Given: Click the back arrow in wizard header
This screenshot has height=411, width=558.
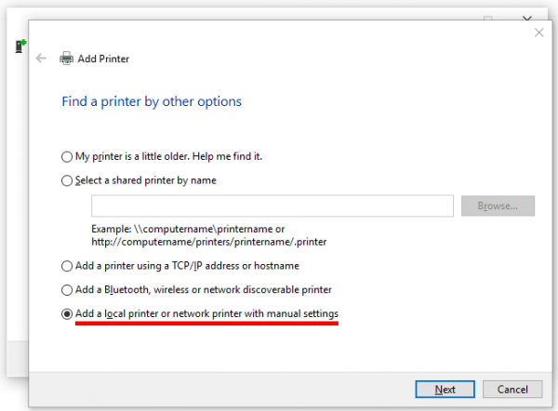Looking at the screenshot, I should (41, 59).
